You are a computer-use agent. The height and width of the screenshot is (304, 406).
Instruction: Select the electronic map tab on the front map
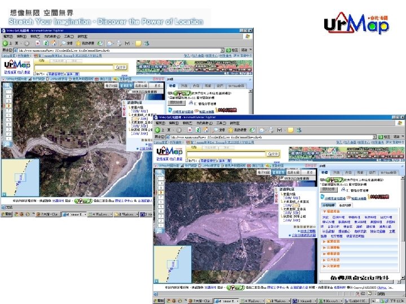[263, 172]
